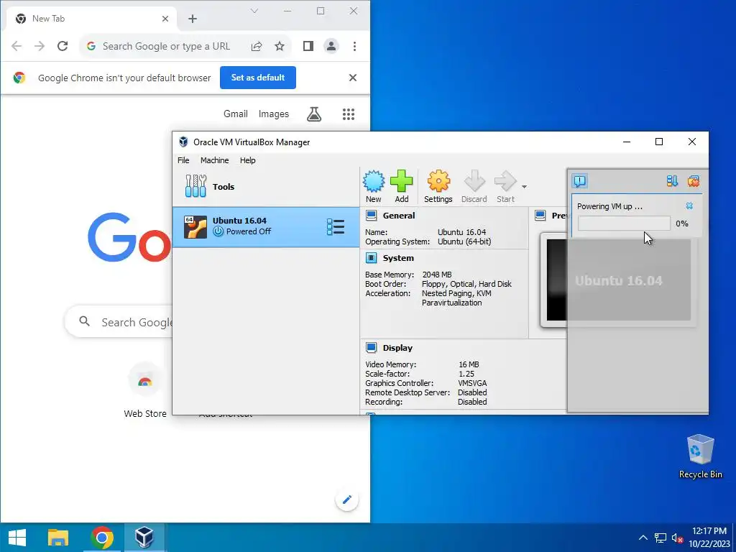Click the New Tab tab in Chrome

(x=92, y=19)
